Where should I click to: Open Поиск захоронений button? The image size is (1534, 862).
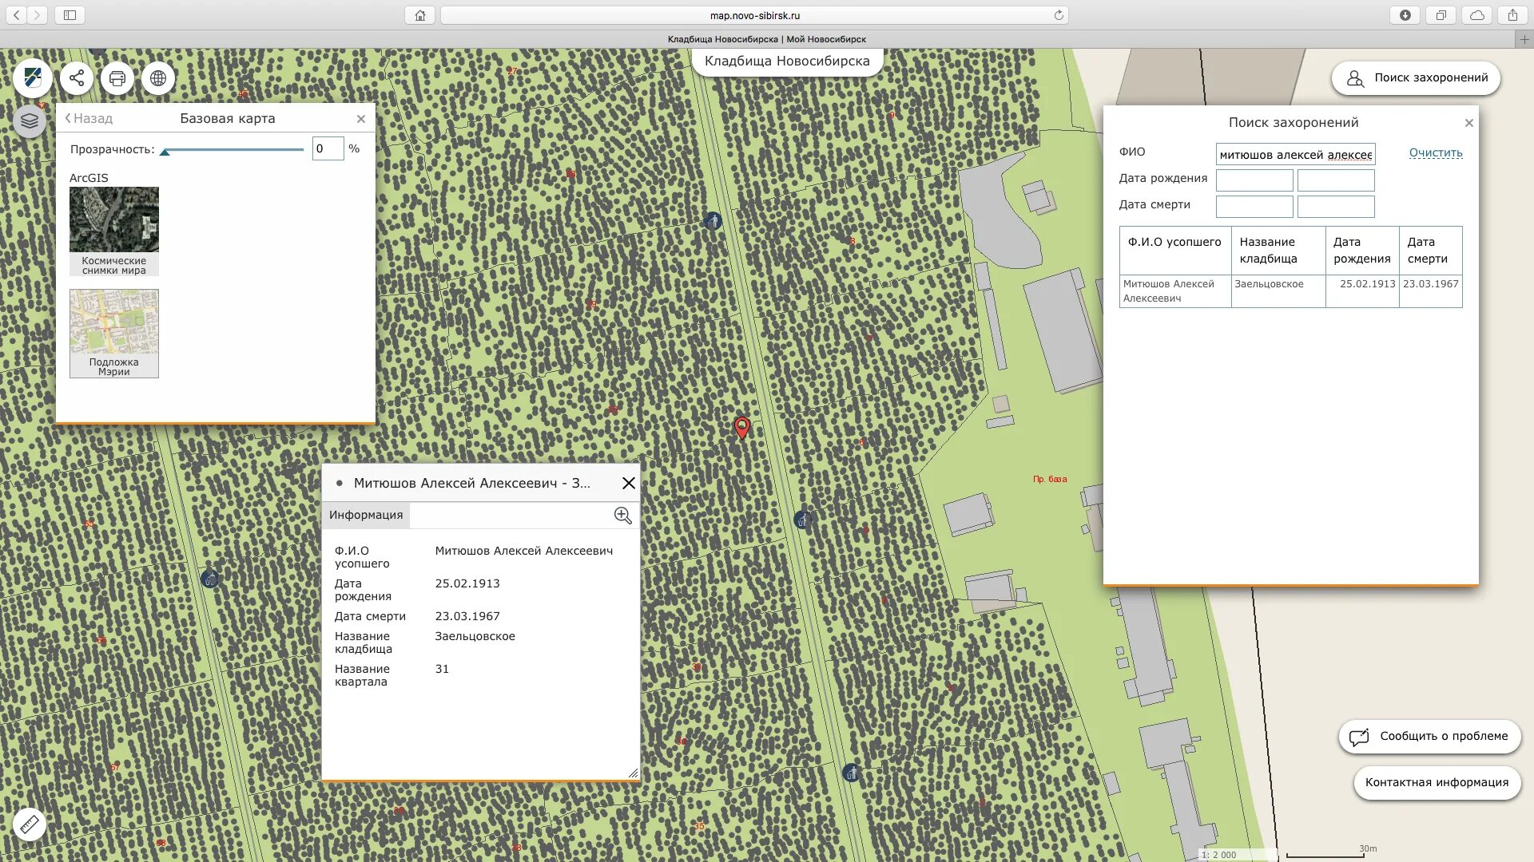(1416, 78)
